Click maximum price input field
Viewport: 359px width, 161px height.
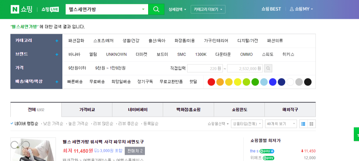(x=245, y=68)
